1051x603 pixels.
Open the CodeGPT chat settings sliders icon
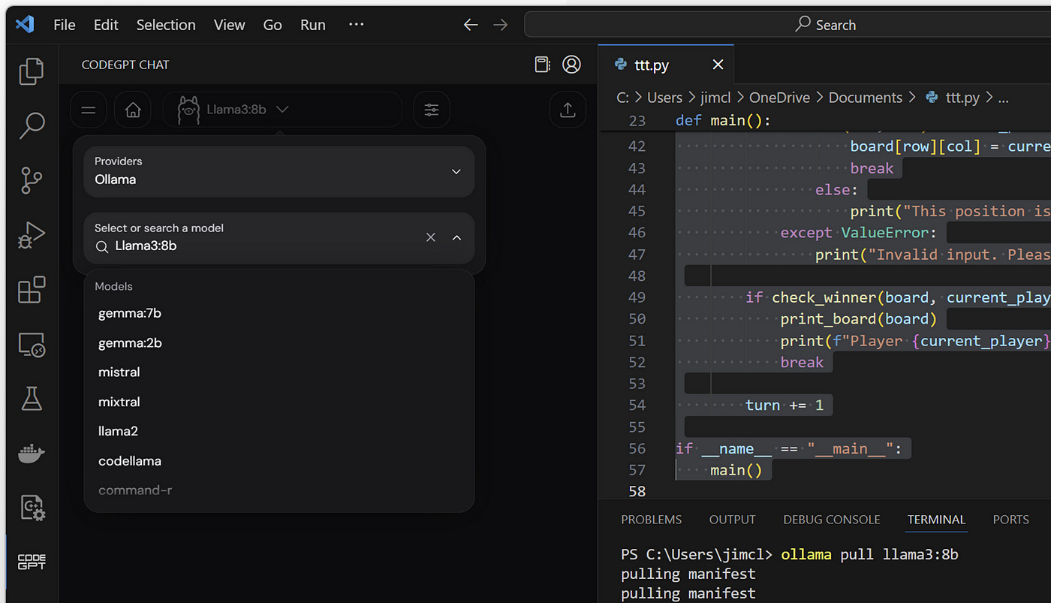click(431, 110)
